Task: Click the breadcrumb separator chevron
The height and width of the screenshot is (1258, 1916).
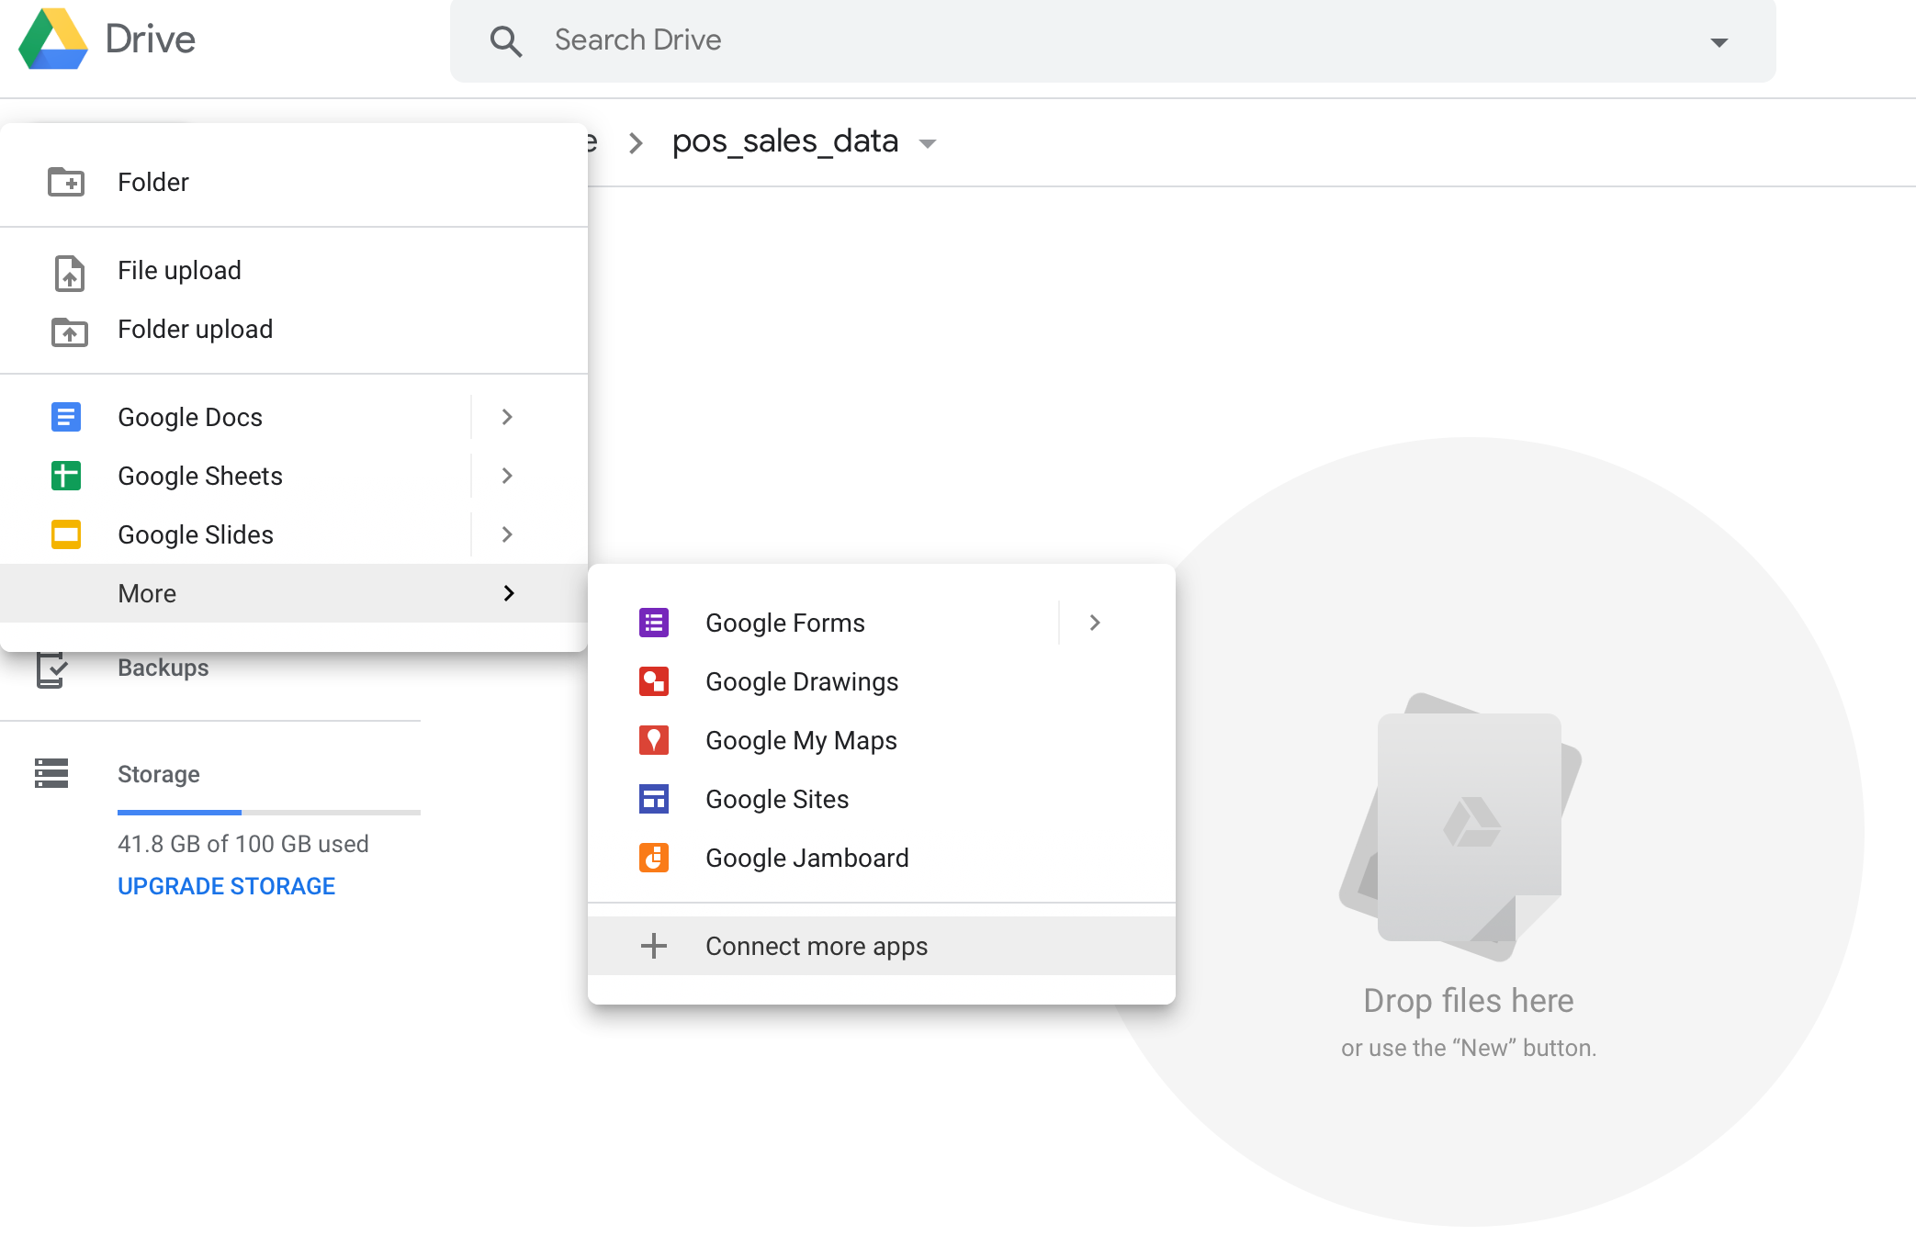Action: coord(635,143)
